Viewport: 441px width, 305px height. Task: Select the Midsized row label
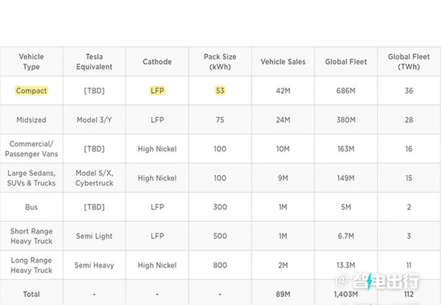(31, 120)
